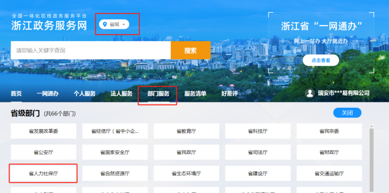389x193 pixels.
Task: Click the keyword search input field
Action: click(x=90, y=50)
